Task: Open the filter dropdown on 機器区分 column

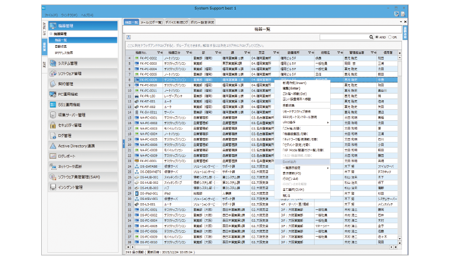Action: coord(188,53)
